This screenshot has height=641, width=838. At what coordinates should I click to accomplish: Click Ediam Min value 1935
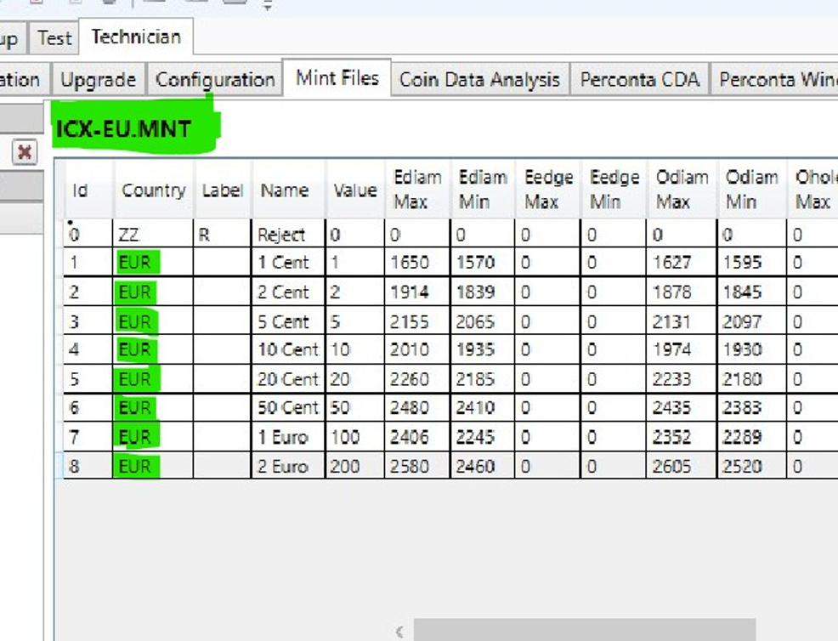pyautogui.click(x=483, y=349)
